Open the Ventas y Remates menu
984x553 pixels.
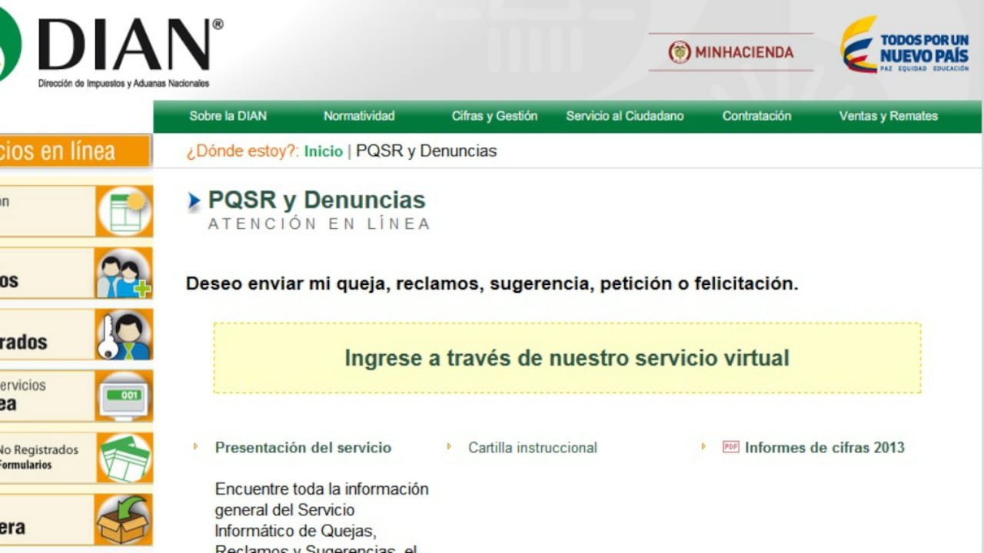pyautogui.click(x=888, y=116)
